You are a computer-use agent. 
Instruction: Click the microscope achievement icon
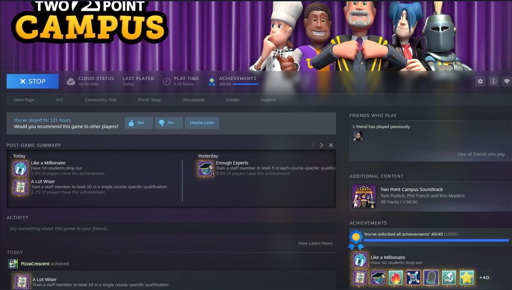point(449,278)
